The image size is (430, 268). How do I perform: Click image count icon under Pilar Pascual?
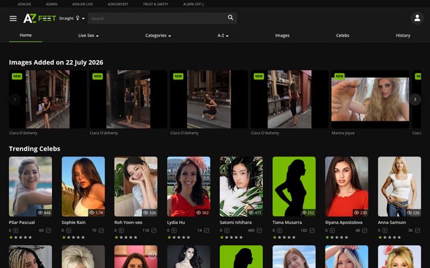coord(48,230)
